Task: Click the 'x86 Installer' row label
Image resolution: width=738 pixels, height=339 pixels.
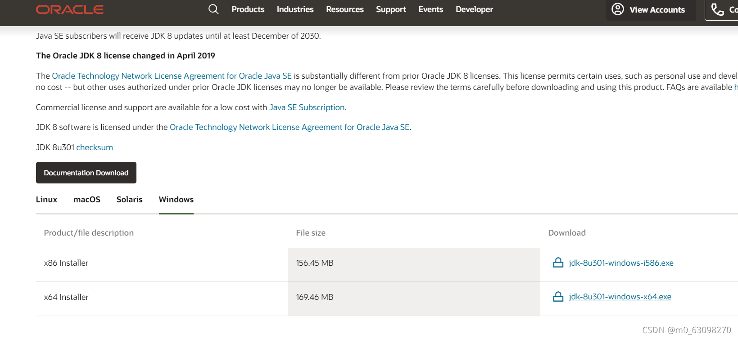Action: pos(66,263)
